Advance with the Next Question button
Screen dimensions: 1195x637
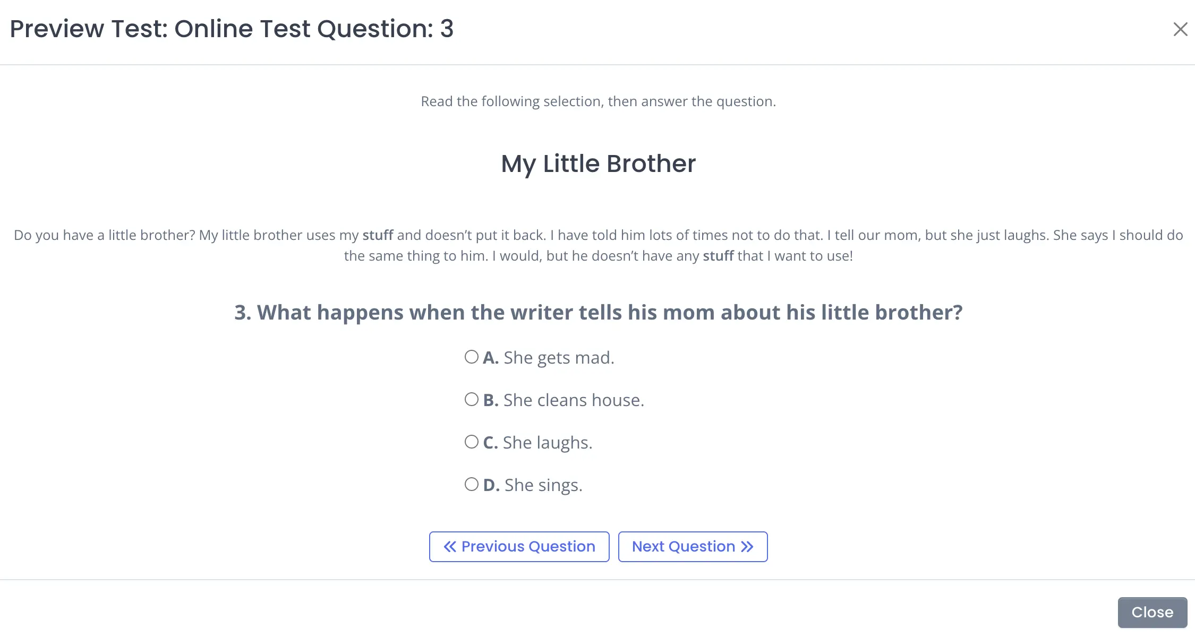pos(693,547)
